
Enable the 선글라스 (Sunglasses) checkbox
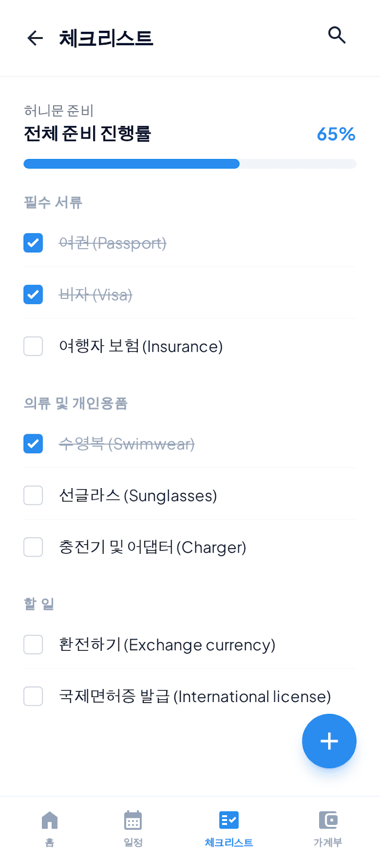pos(33,495)
